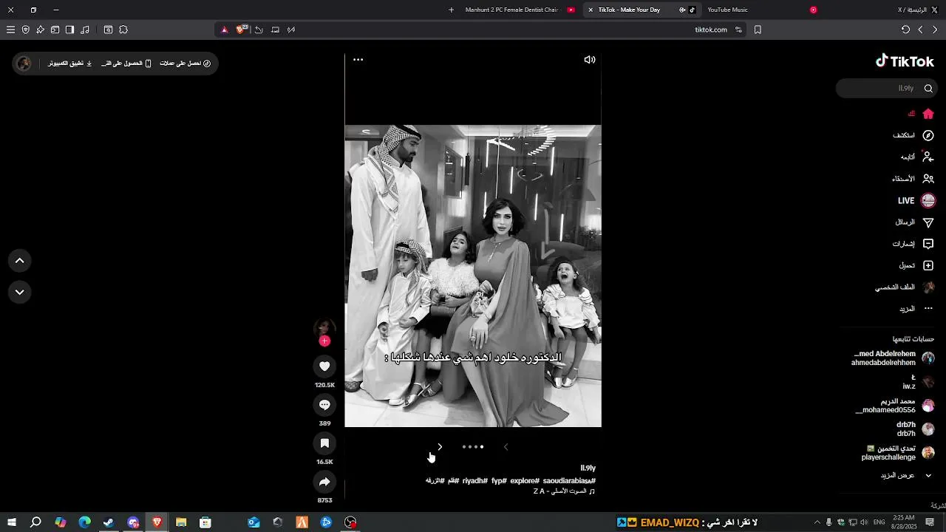The height and width of the screenshot is (532, 946).
Task: Click original sound 'Z A' link
Action: click(564, 491)
